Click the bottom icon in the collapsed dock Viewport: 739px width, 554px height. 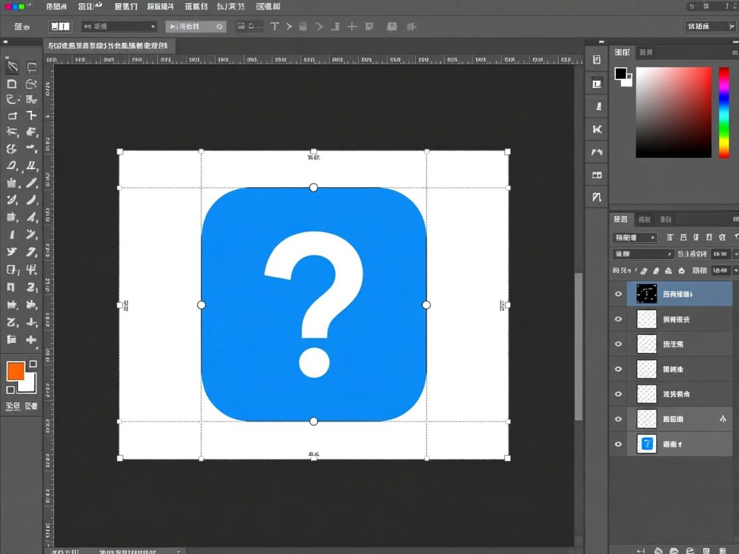click(x=597, y=197)
